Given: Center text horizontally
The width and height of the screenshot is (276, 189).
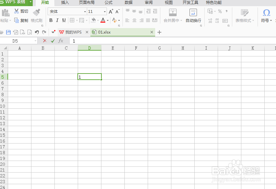Looking at the screenshot, I should click(x=134, y=20).
